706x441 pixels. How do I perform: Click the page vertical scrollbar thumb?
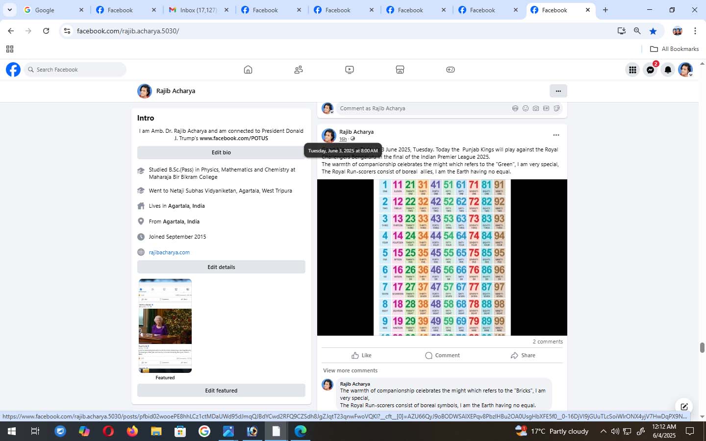(702, 347)
